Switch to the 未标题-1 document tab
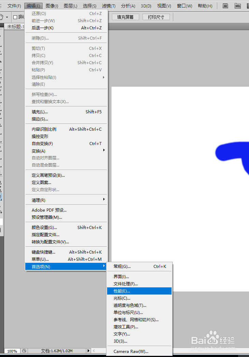Screen dimensions: 249x357 coord(15,27)
